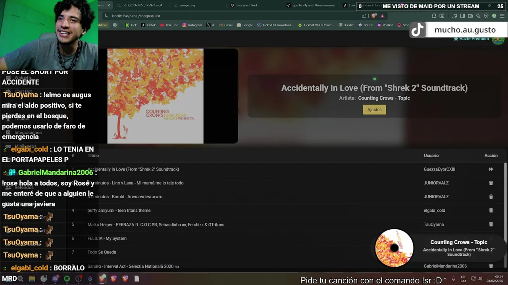
Task: Open the browser extensions puzzle icon
Action: [x=434, y=16]
